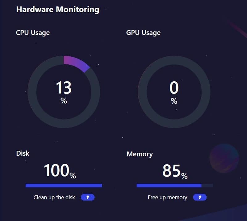Click the Memory section label
247x221 pixels.
pos(140,154)
